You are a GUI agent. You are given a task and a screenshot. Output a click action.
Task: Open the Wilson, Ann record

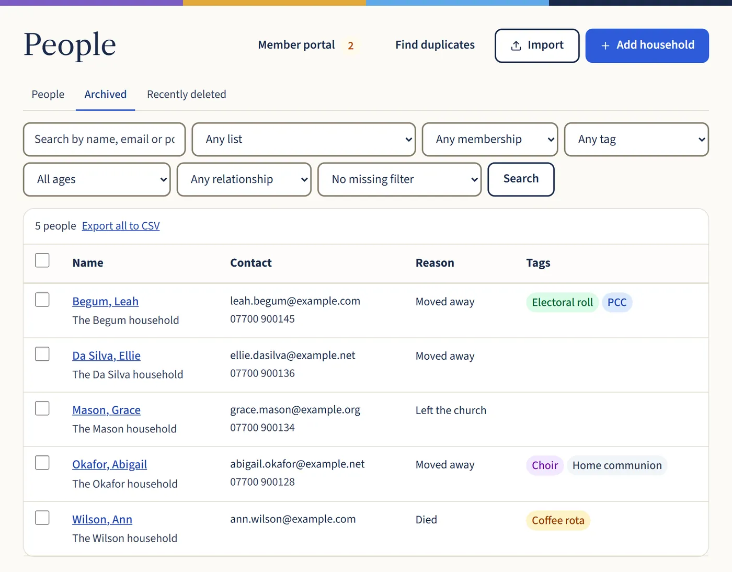click(102, 520)
